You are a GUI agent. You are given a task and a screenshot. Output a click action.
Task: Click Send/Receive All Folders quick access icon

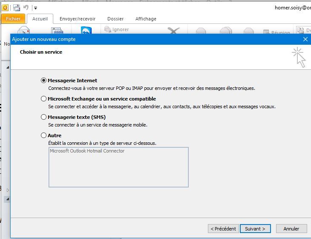tap(17, 7)
